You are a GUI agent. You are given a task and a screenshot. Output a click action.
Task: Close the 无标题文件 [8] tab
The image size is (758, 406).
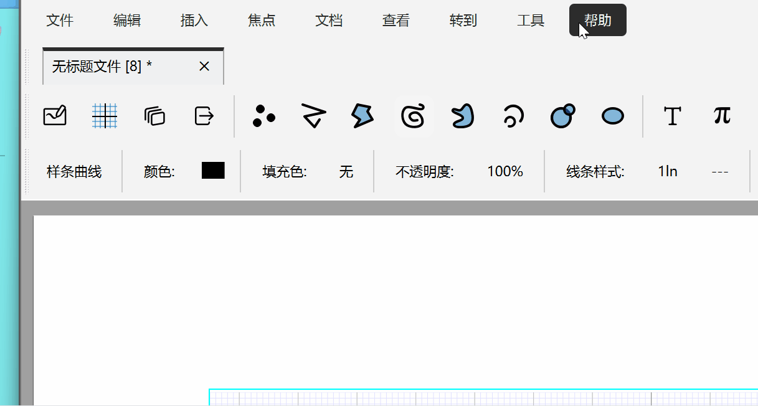(204, 67)
